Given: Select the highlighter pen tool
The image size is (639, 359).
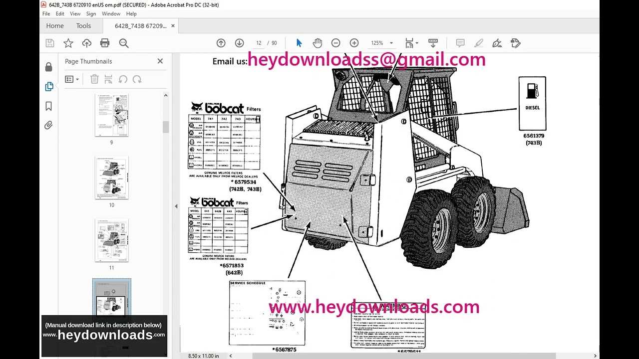Looking at the screenshot, I should coord(479,43).
